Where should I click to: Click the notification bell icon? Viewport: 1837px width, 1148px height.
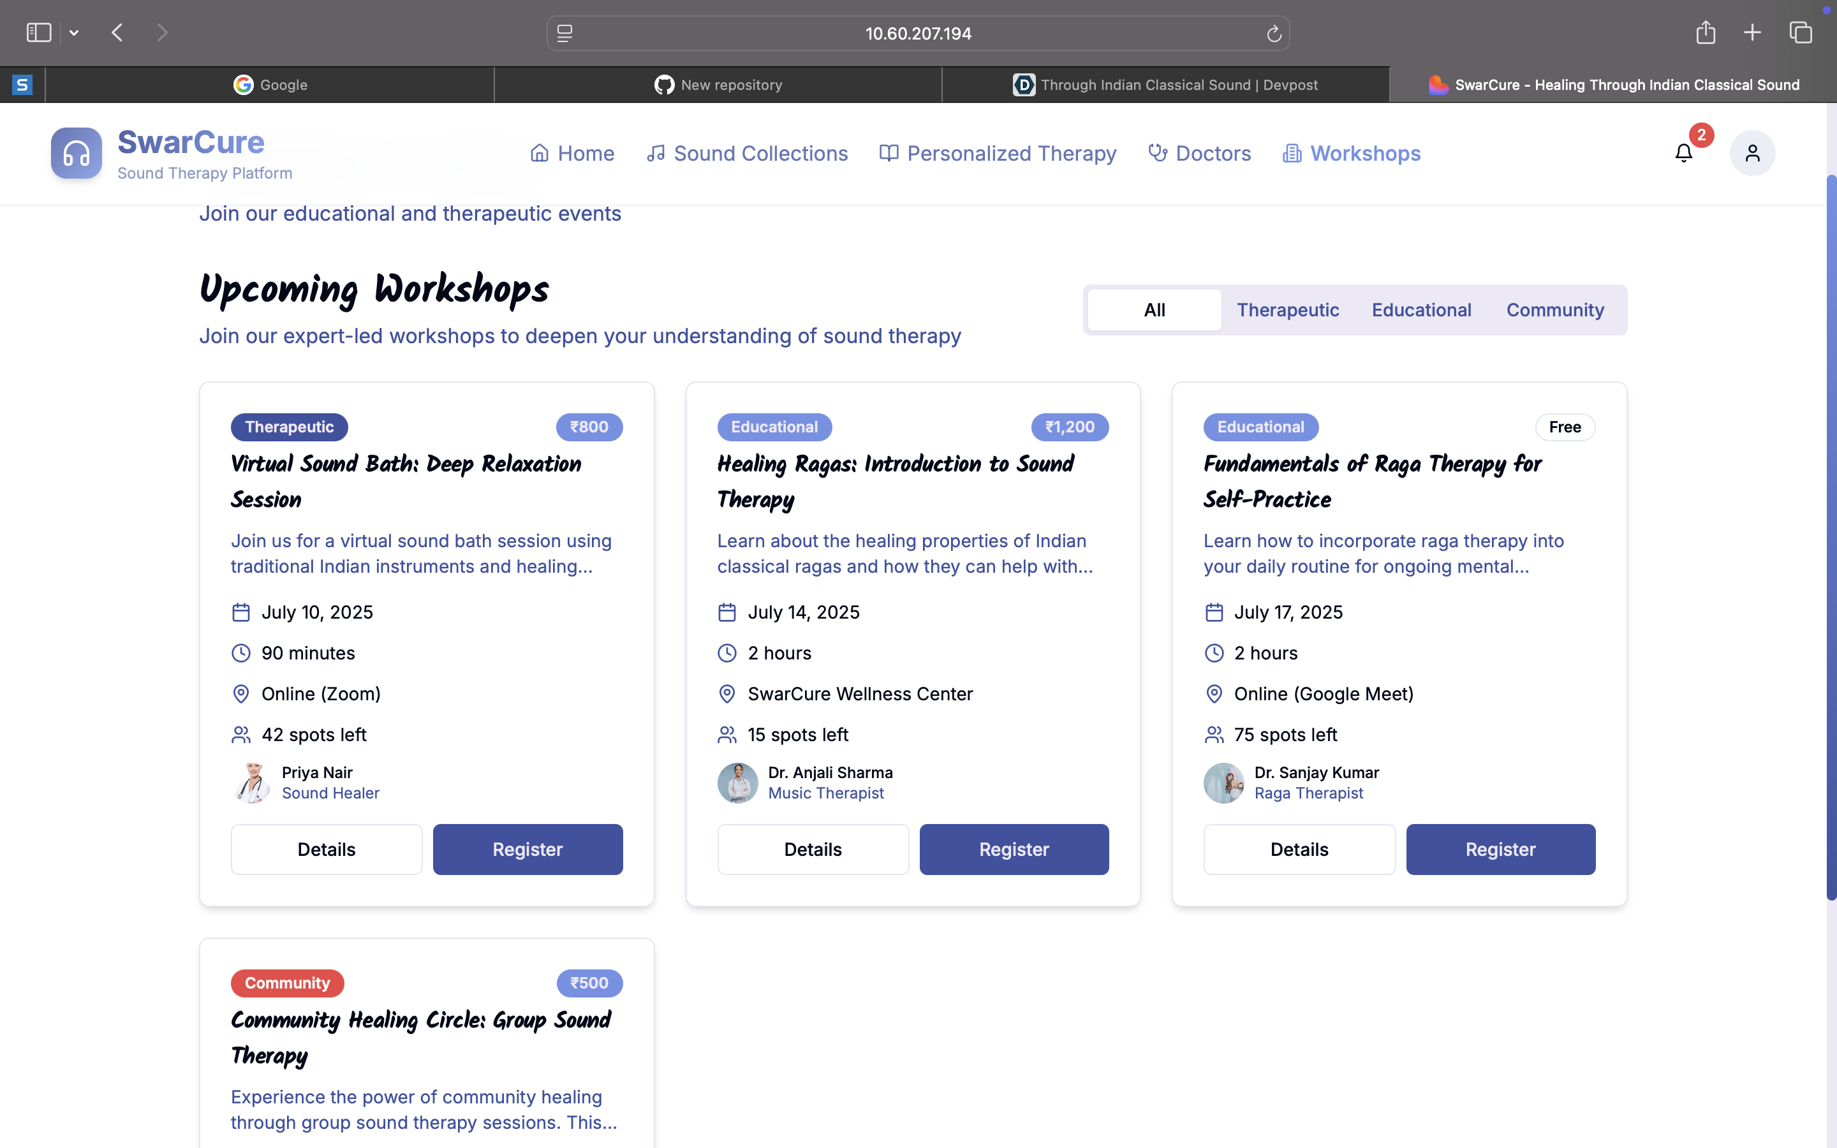(x=1683, y=153)
